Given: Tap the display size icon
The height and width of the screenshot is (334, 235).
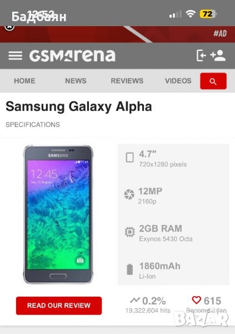Looking at the screenshot, I should point(130,158).
